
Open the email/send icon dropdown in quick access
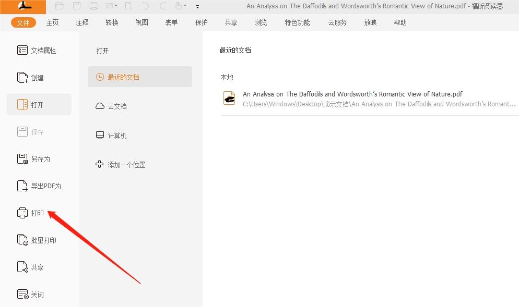(116, 6)
